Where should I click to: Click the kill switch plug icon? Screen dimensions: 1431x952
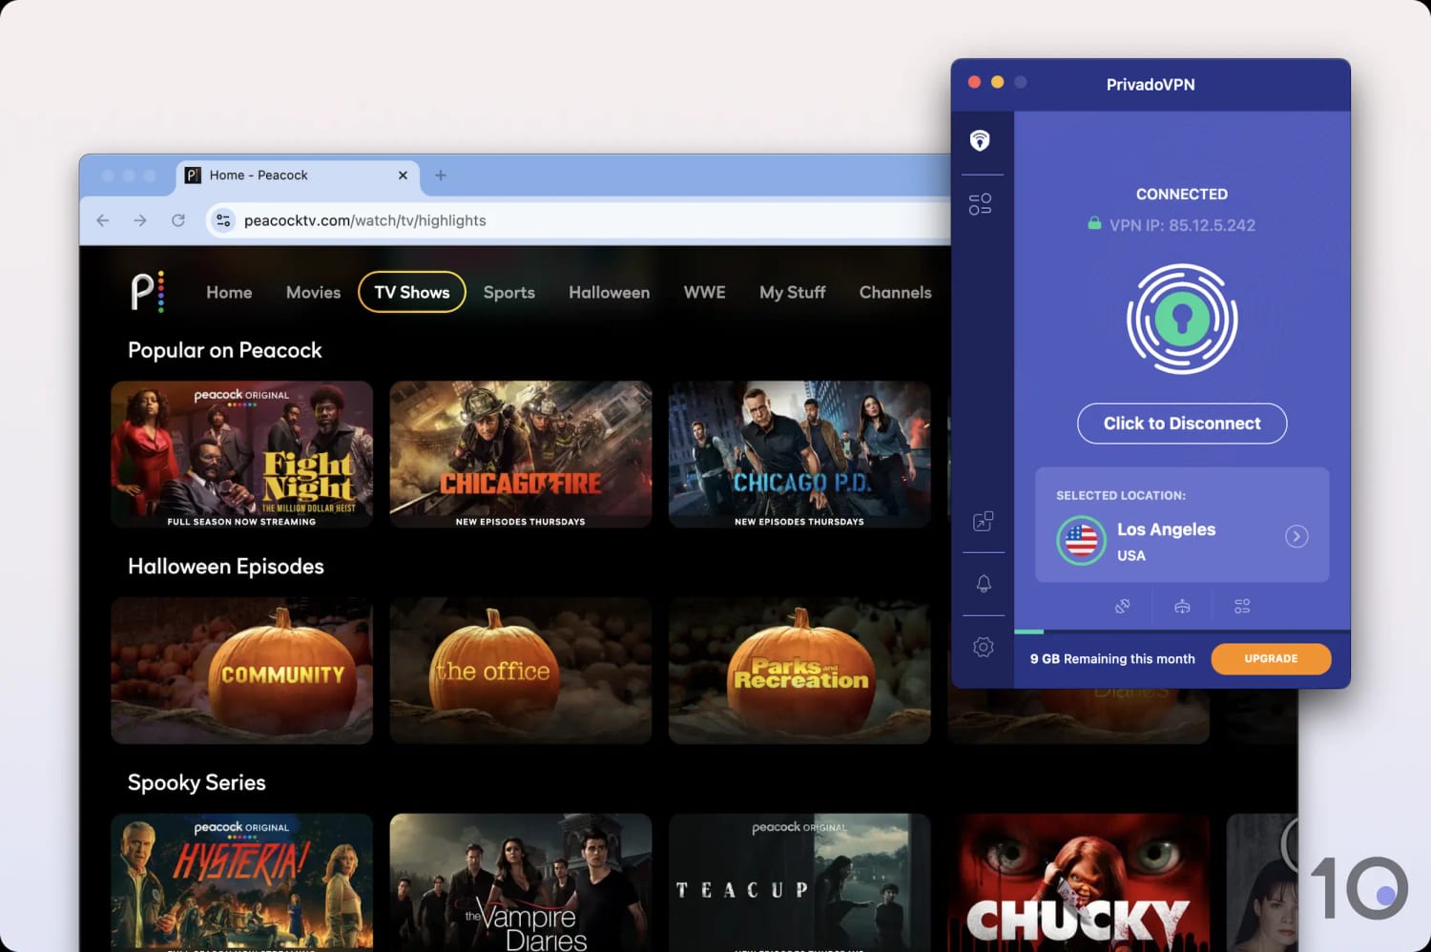coord(1122,606)
